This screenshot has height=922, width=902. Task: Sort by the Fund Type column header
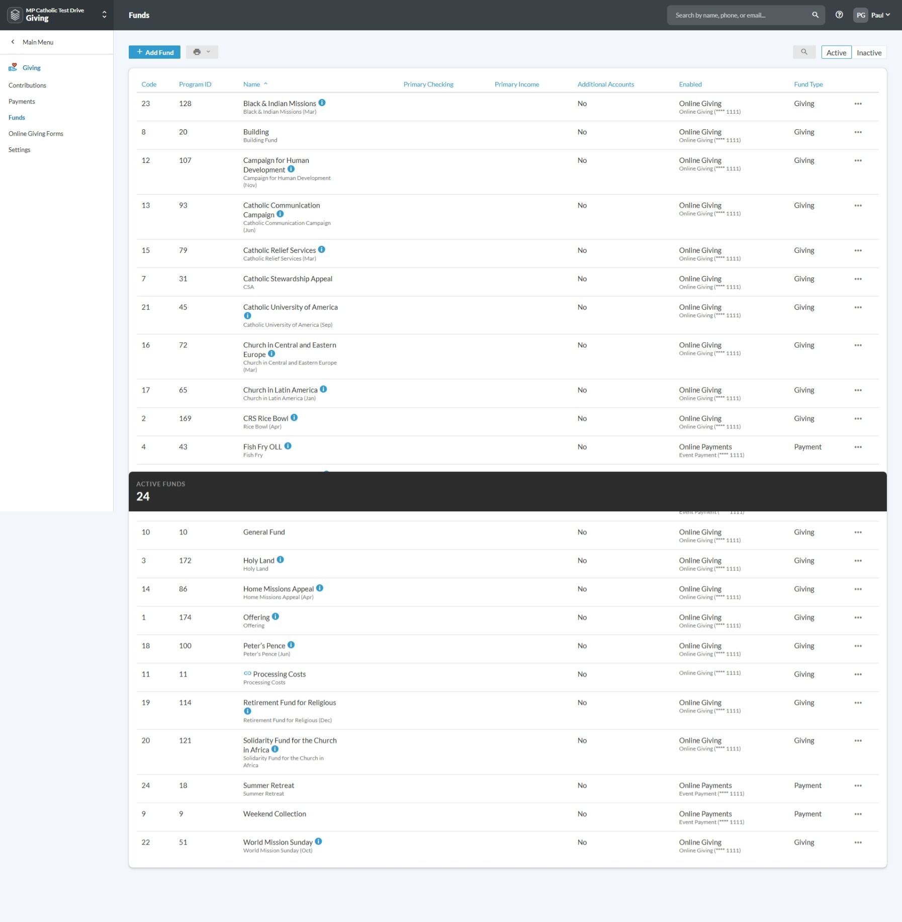tap(808, 84)
